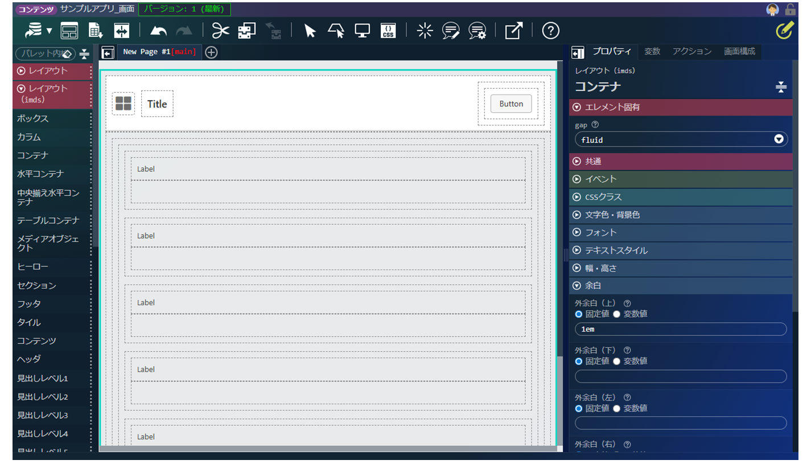Click the open in new window icon
811x464 pixels.
pos(513,31)
